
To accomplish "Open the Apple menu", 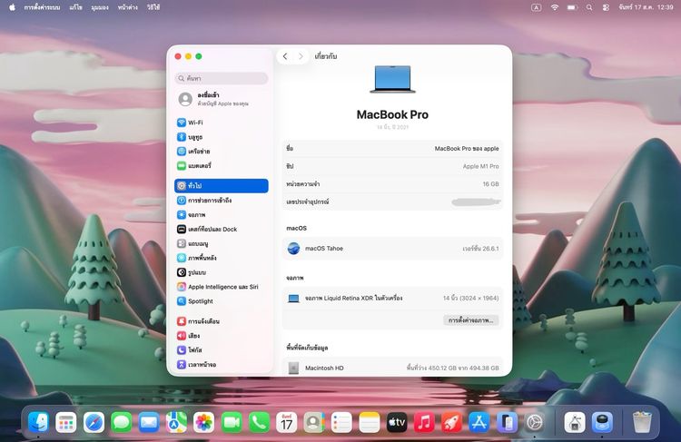I will [12, 7].
